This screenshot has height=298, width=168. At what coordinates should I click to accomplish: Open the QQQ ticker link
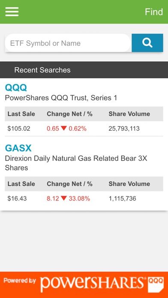[x=16, y=87]
